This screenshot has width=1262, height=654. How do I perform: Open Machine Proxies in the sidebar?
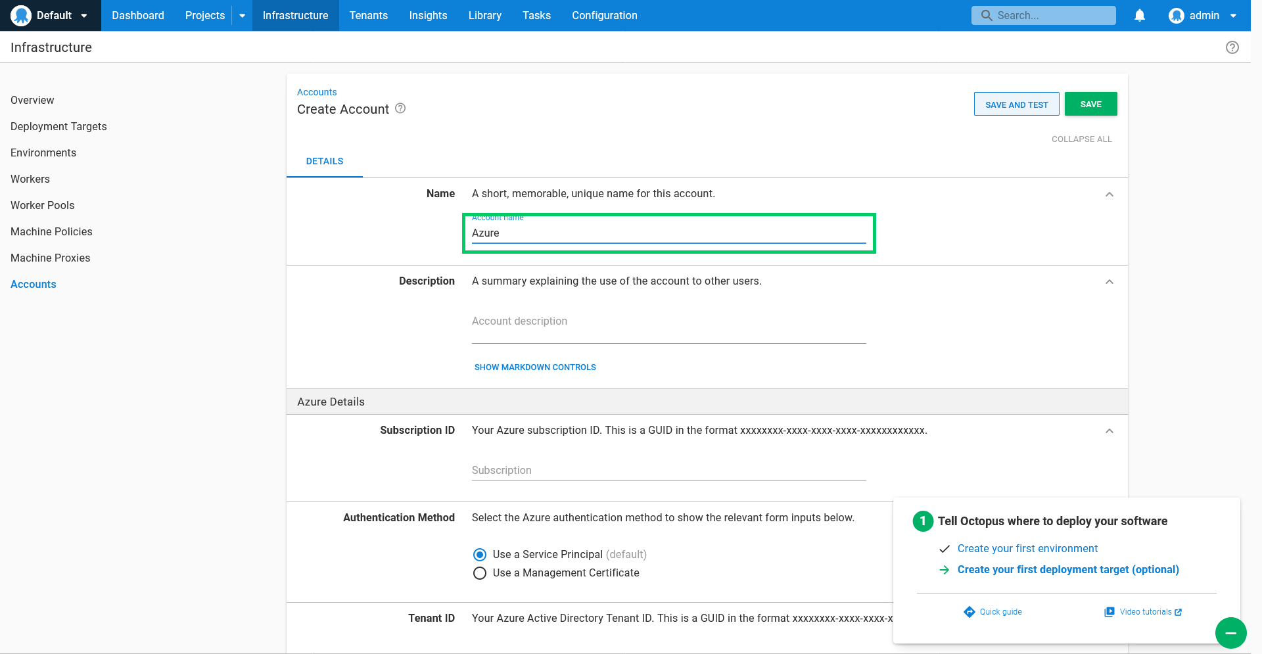click(x=51, y=258)
